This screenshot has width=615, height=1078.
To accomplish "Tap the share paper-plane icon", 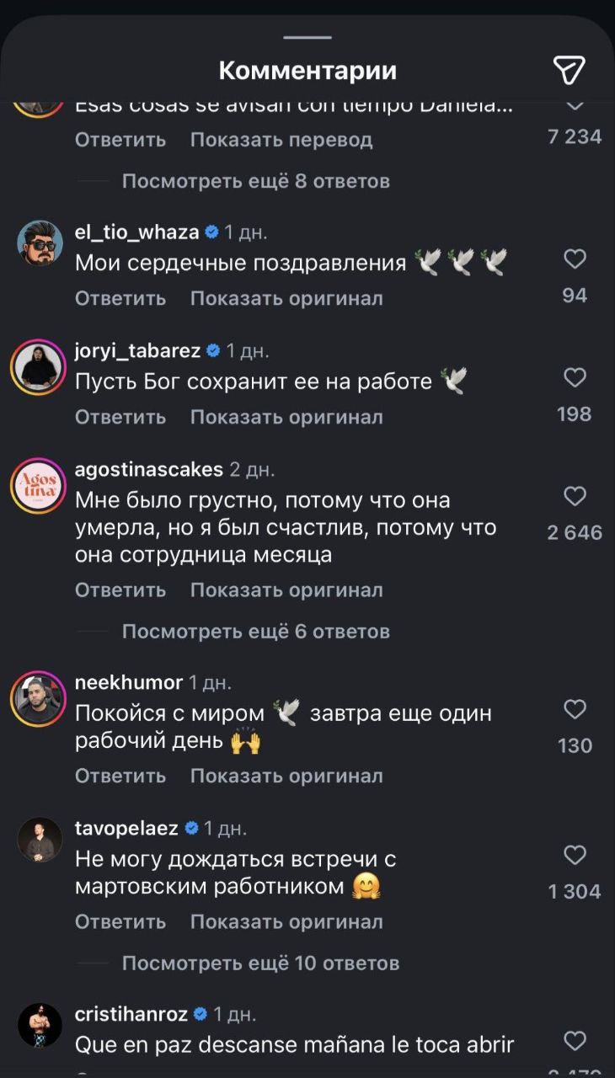I will pyautogui.click(x=569, y=71).
